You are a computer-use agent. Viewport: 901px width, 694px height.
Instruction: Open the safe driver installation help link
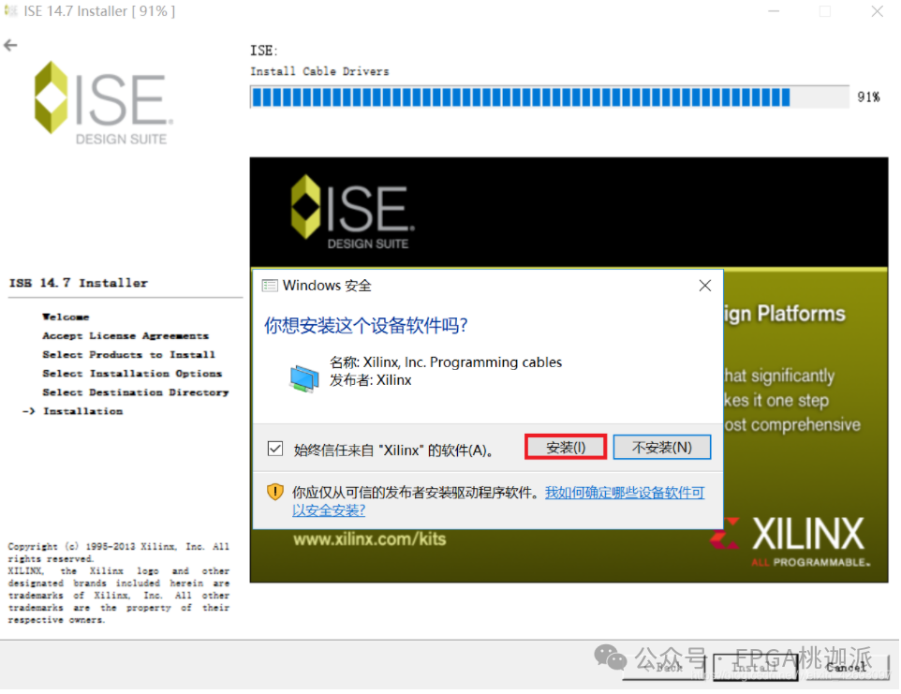(x=624, y=492)
